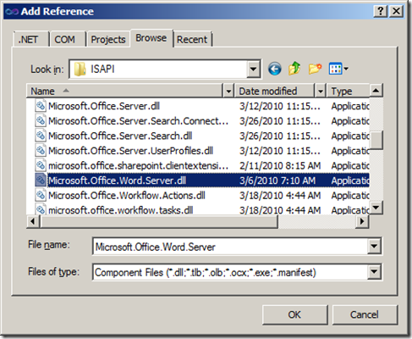
Task: Select microsoft.office.workflow.tasks.dll file name
Action: click(121, 210)
